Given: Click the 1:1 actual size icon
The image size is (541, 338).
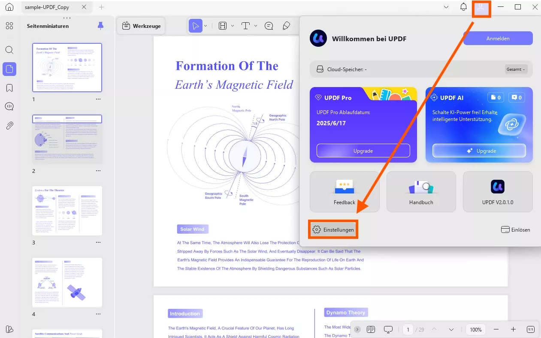Looking at the screenshot, I should (x=531, y=329).
